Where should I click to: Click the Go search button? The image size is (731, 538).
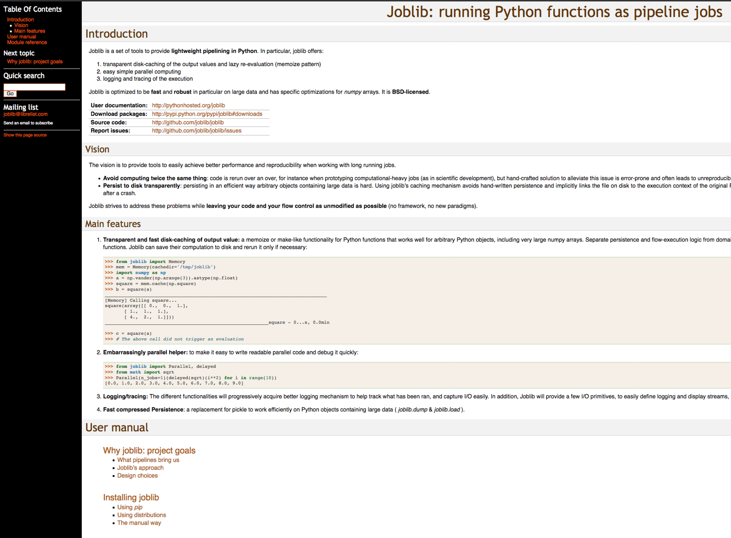pos(10,94)
